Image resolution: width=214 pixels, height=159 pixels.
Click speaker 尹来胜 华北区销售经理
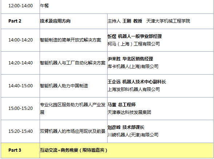(130, 59)
